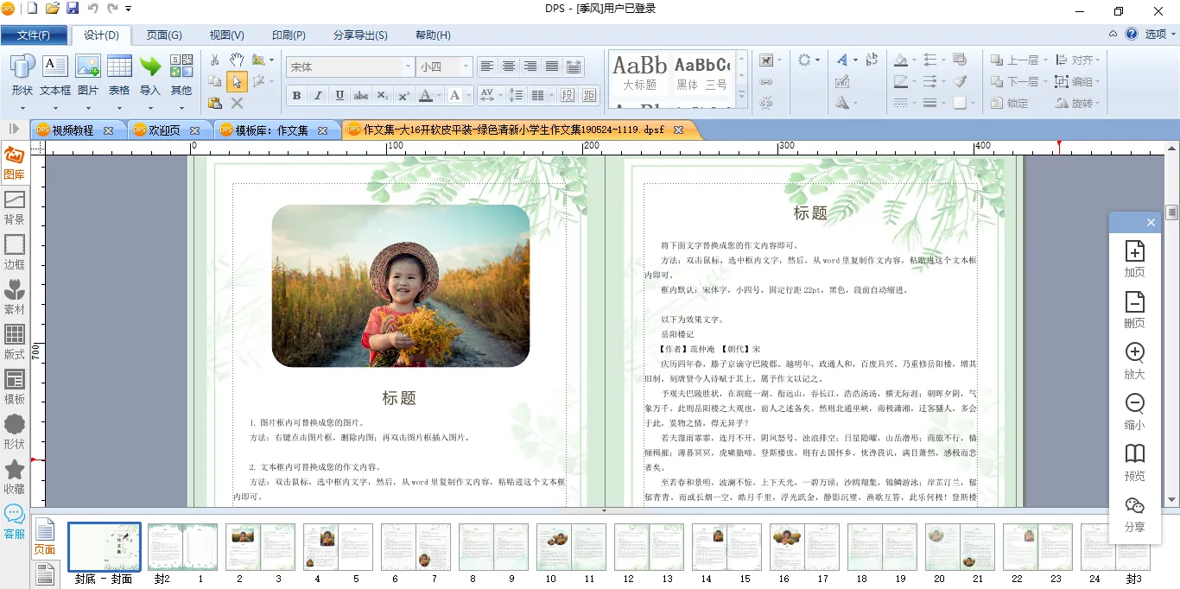This screenshot has height=589, width=1180.
Task: Toggle underline text formatting
Action: coord(339,95)
